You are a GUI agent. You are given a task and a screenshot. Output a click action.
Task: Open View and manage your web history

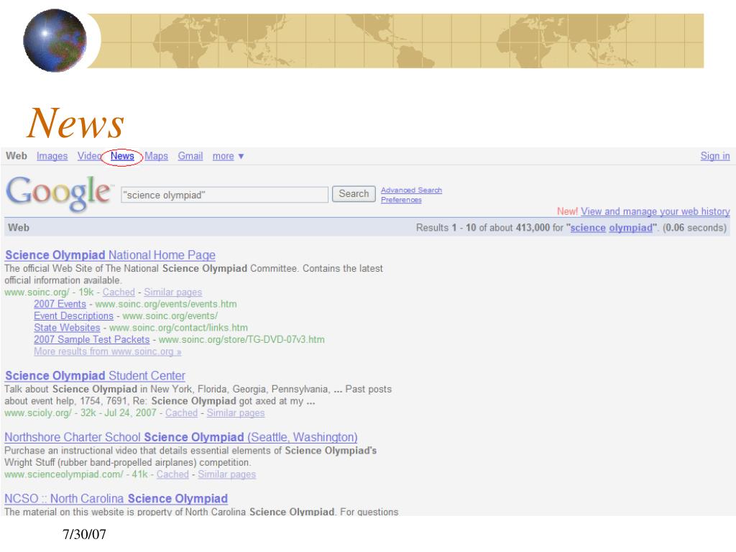click(655, 211)
